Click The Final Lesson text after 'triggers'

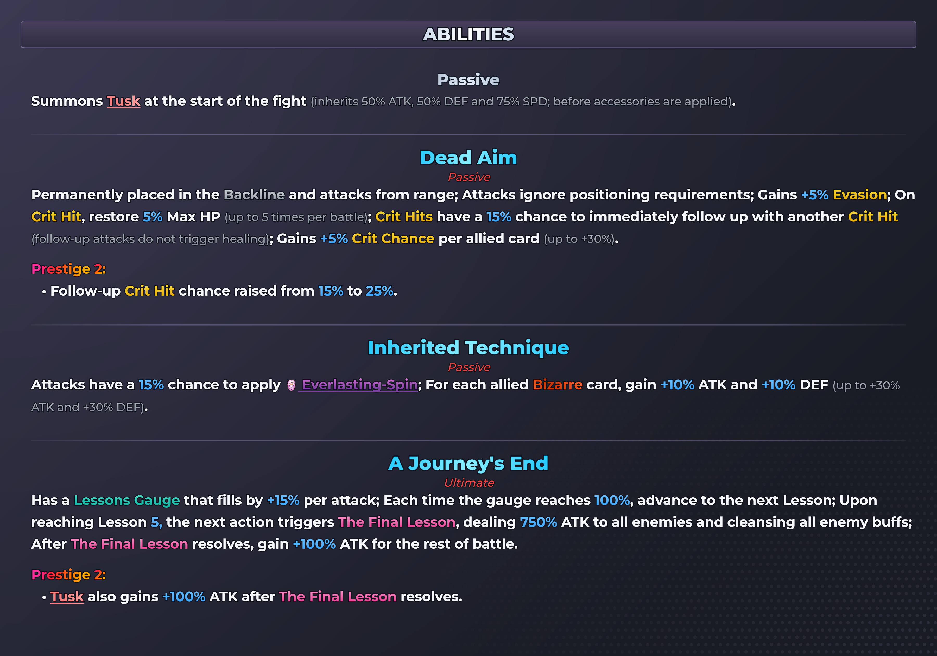[x=397, y=522]
